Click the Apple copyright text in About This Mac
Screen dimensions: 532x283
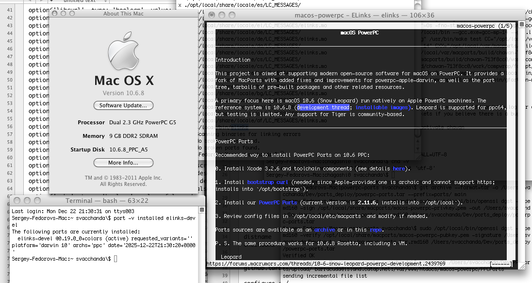(123, 181)
